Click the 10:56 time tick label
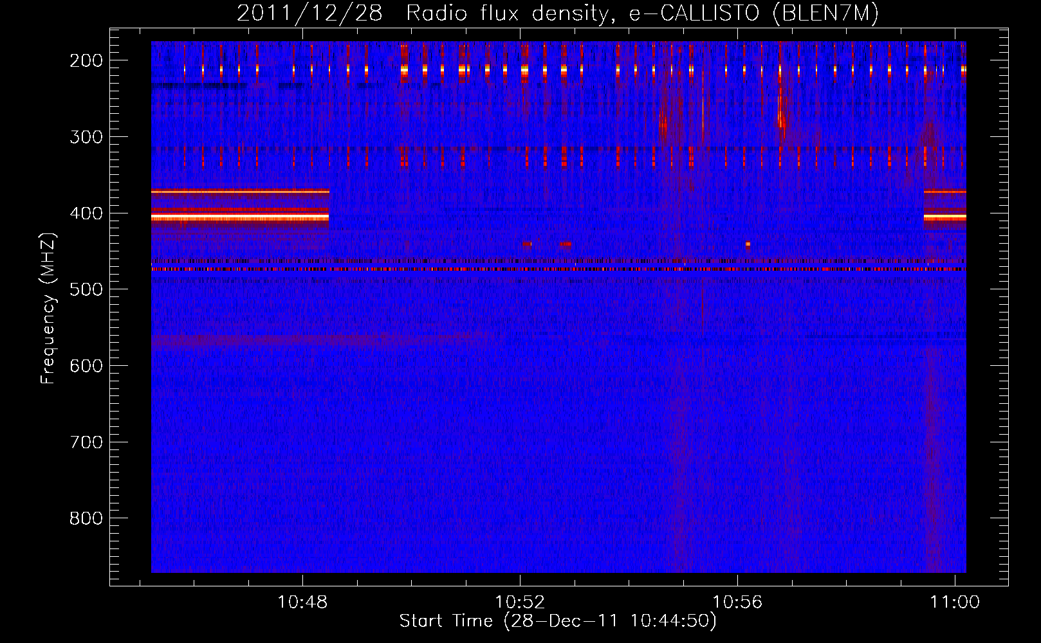This screenshot has width=1041, height=643. 737,602
